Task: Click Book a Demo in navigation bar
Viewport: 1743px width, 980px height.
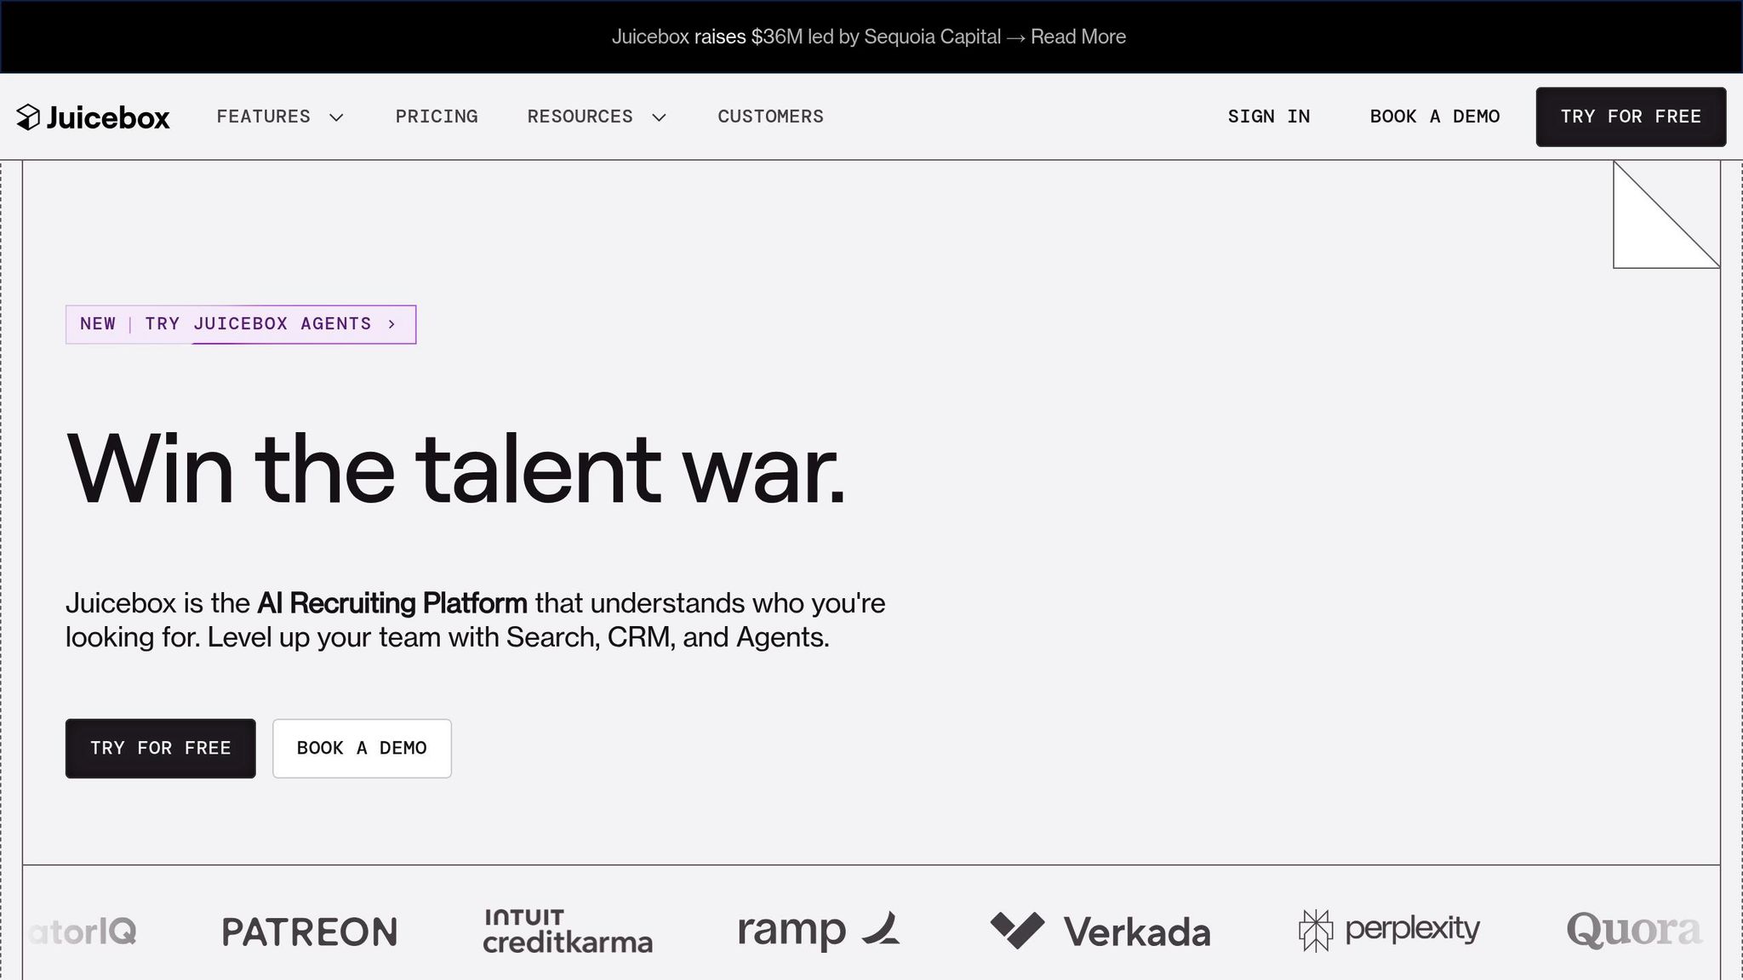Action: point(1435,117)
